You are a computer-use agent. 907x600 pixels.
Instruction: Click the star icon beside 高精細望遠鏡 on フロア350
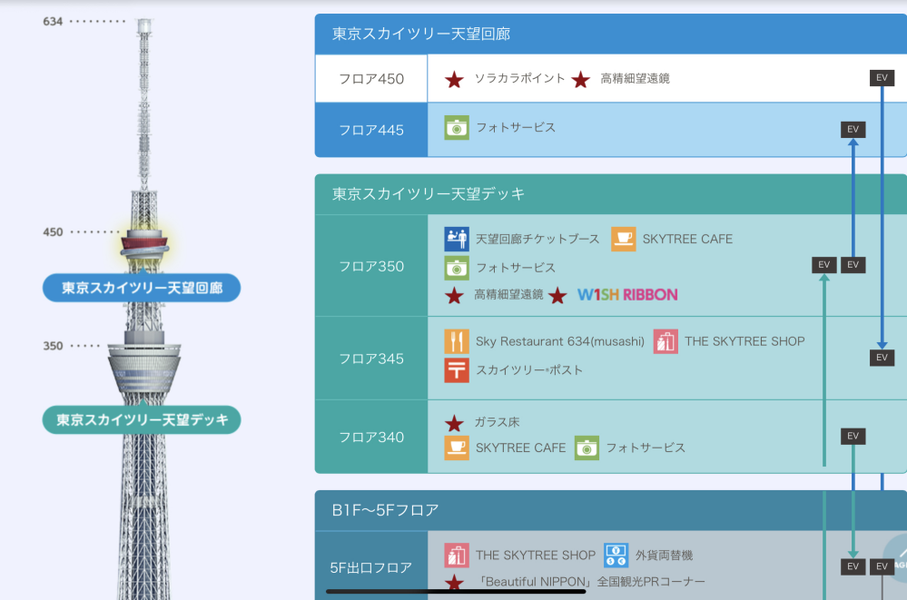(454, 296)
